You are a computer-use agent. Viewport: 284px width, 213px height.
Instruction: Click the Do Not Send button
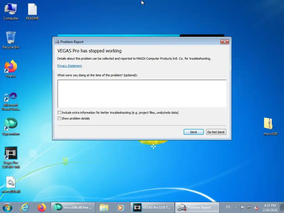click(x=216, y=132)
